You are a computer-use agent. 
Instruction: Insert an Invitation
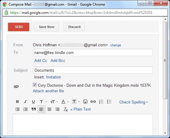coord(54,77)
